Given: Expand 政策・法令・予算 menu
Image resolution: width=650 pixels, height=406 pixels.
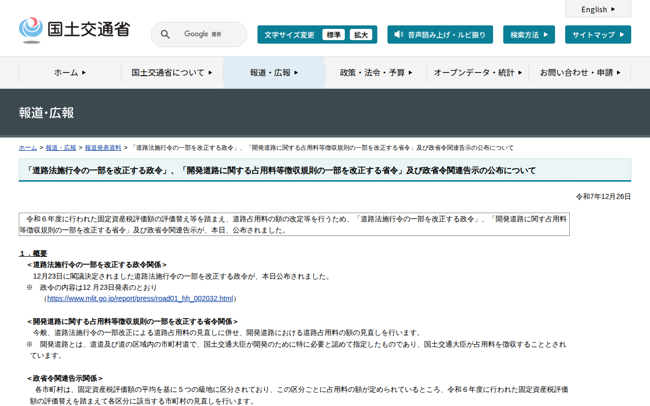Looking at the screenshot, I should click(376, 73).
